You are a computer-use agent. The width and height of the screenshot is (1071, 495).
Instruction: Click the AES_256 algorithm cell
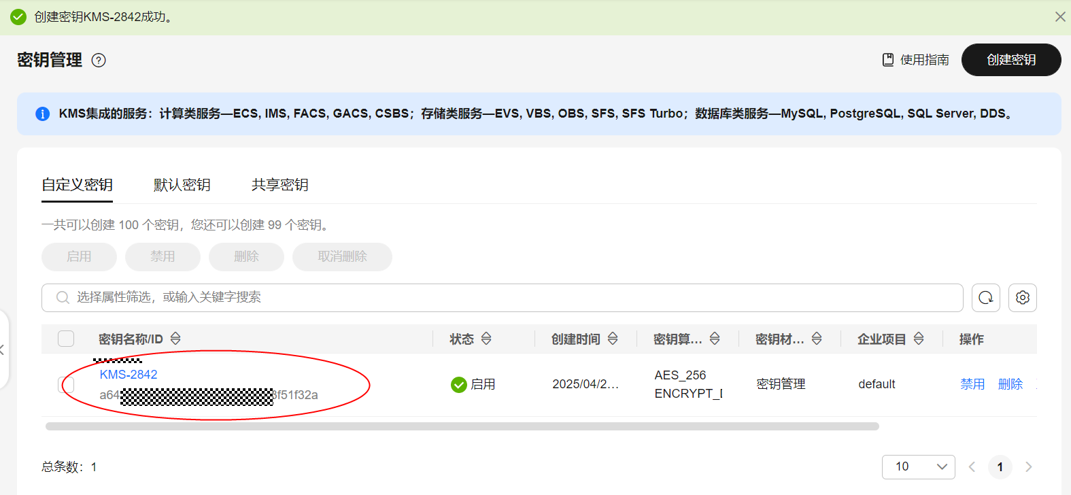tap(680, 375)
